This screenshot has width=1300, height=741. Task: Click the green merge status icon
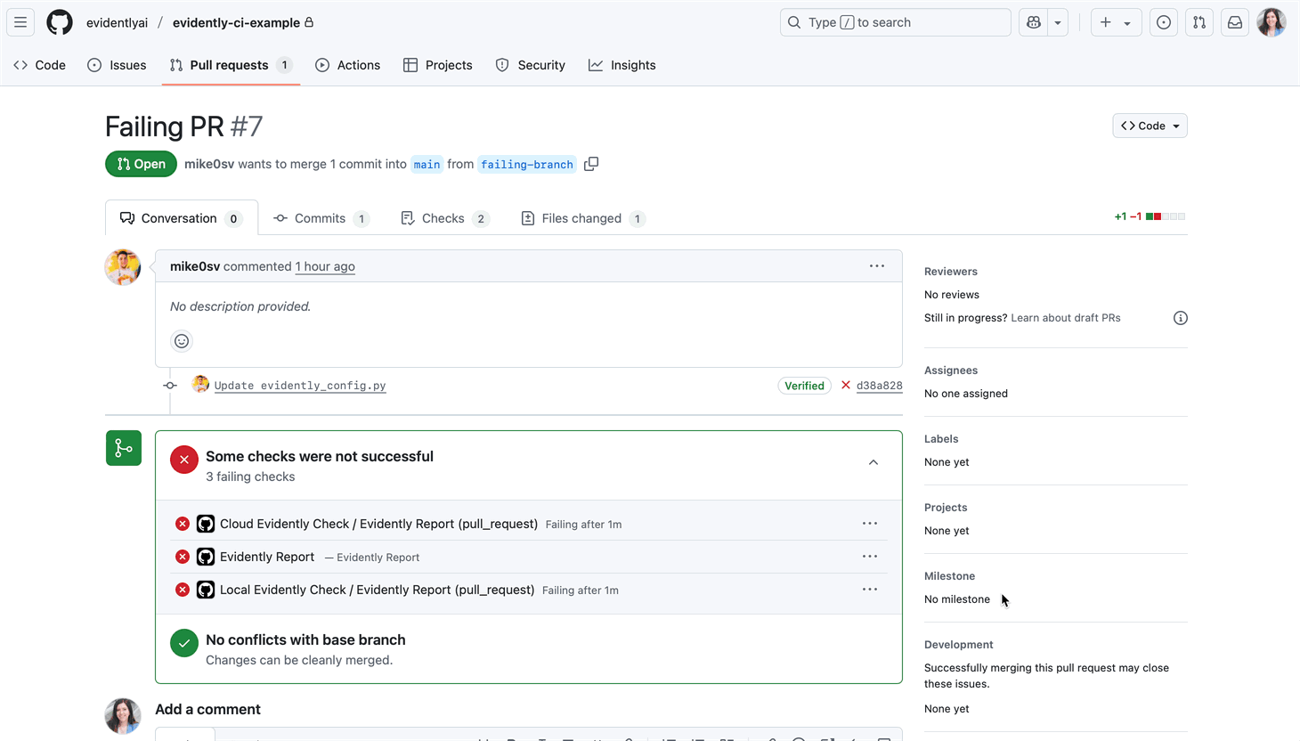(x=124, y=448)
